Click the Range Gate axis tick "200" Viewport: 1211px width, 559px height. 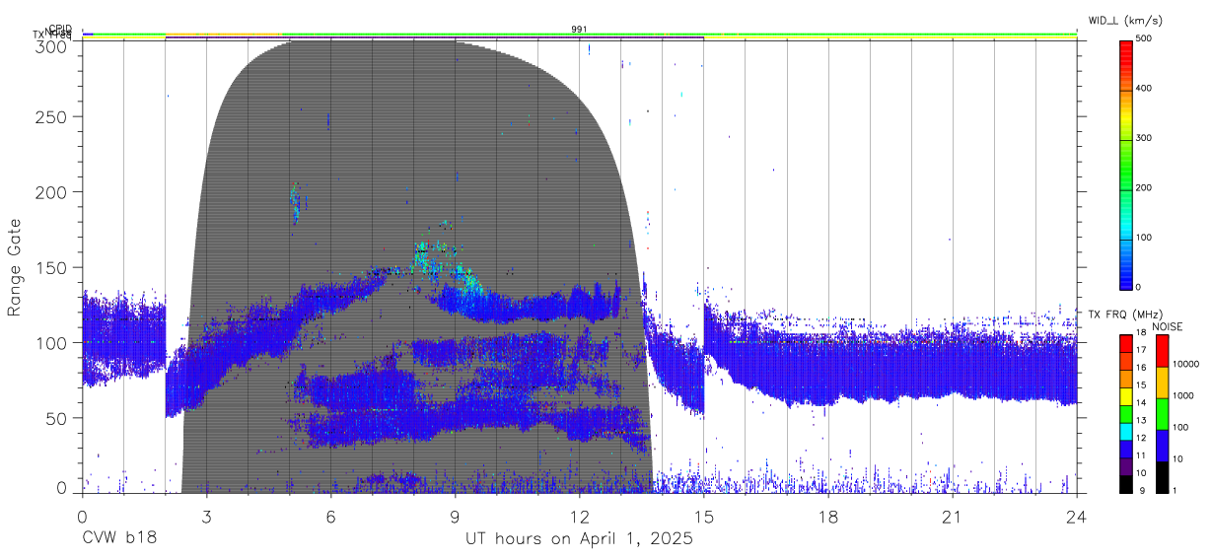(x=52, y=191)
